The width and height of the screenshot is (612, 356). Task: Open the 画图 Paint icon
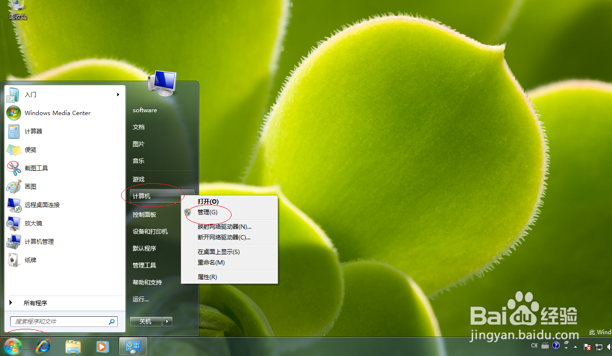pyautogui.click(x=14, y=186)
